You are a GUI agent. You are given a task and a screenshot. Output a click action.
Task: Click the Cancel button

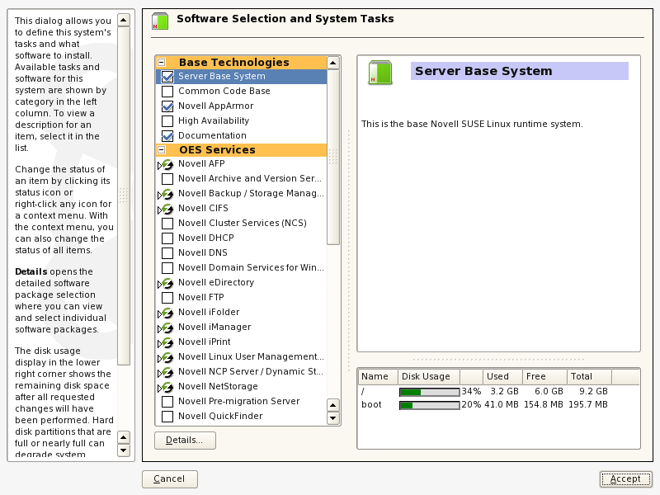169,478
